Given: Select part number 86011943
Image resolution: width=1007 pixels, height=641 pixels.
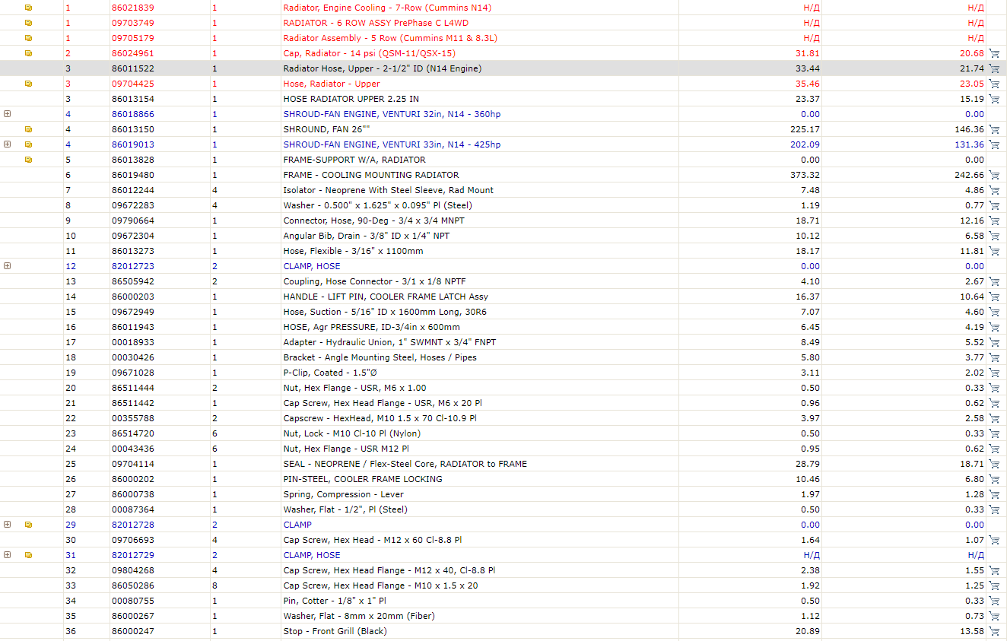Looking at the screenshot, I should click(x=133, y=327).
